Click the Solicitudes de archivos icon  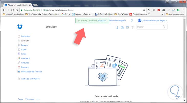[19, 72]
